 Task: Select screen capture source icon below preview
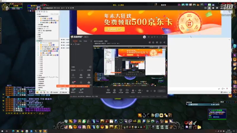pyautogui.click(x=108, y=90)
